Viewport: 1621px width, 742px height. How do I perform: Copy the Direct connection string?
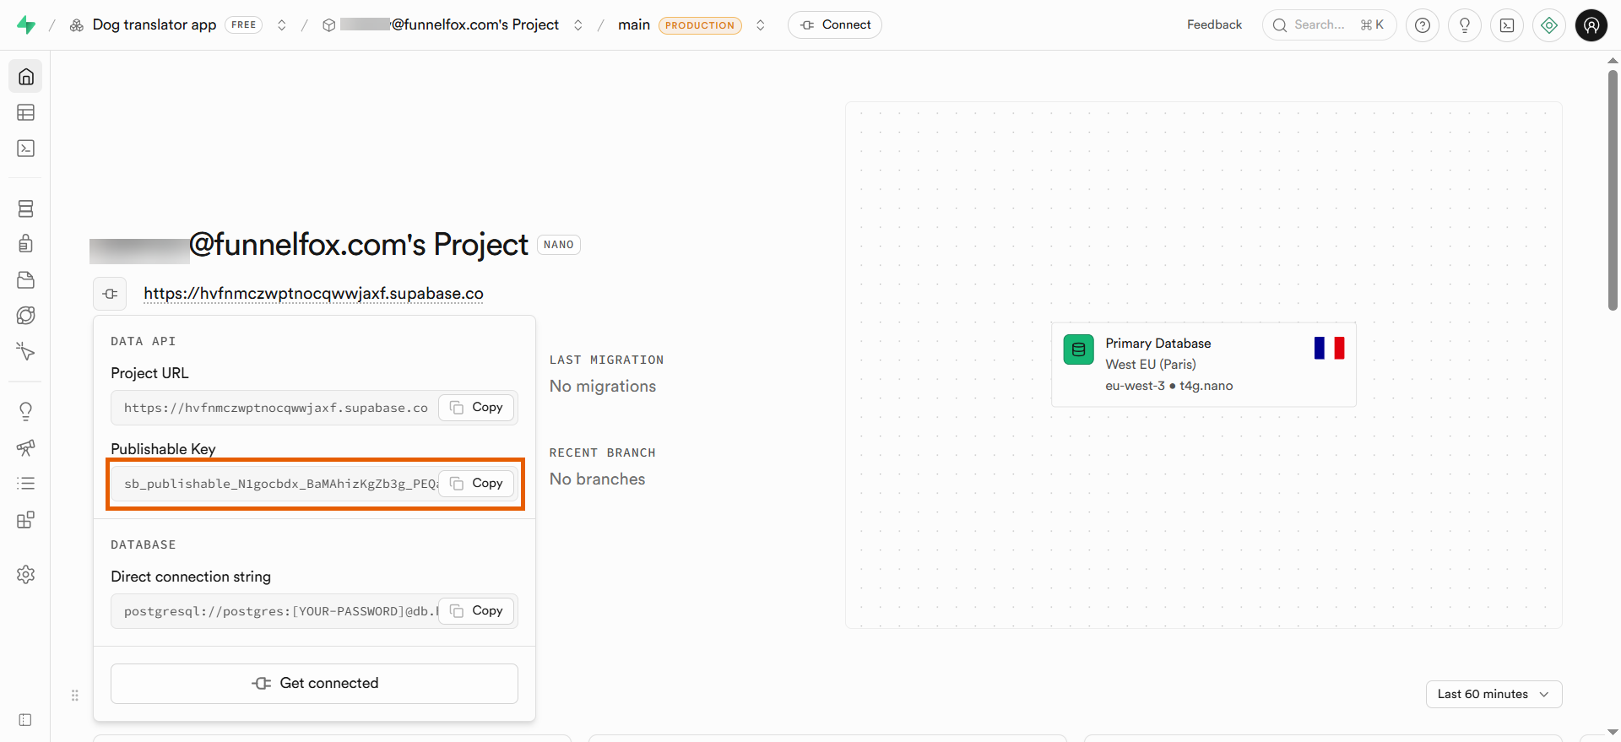tap(477, 611)
